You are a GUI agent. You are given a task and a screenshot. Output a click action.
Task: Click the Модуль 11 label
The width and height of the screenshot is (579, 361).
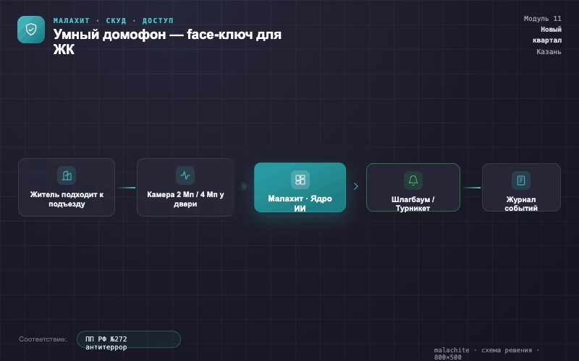[542, 19]
